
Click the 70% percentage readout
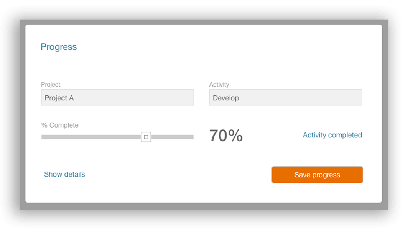point(226,136)
